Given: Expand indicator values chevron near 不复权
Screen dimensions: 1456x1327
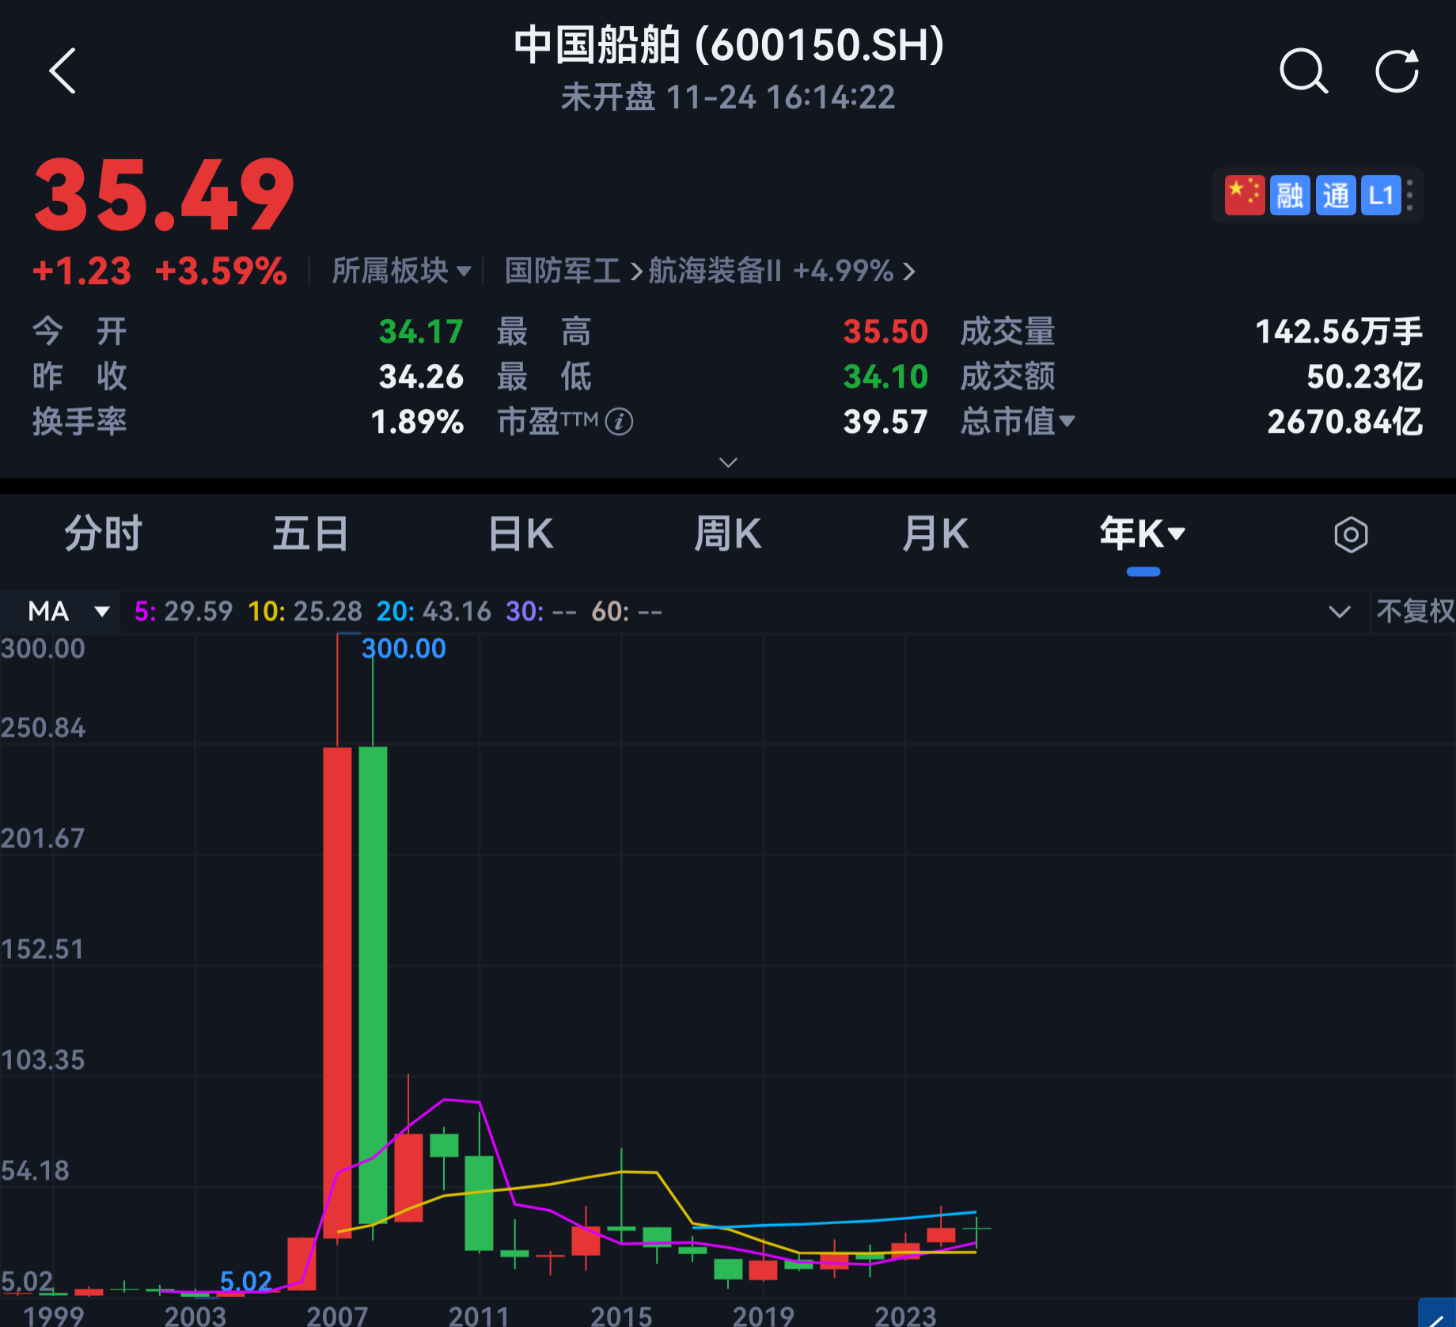Looking at the screenshot, I should click(x=1339, y=612).
